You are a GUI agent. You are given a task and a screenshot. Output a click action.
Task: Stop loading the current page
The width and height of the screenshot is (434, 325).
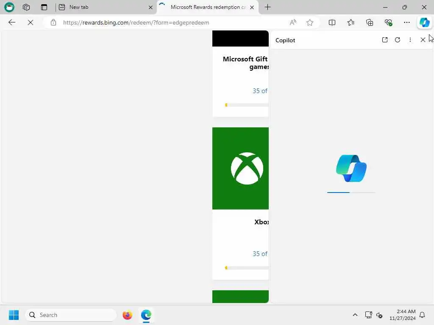(31, 22)
